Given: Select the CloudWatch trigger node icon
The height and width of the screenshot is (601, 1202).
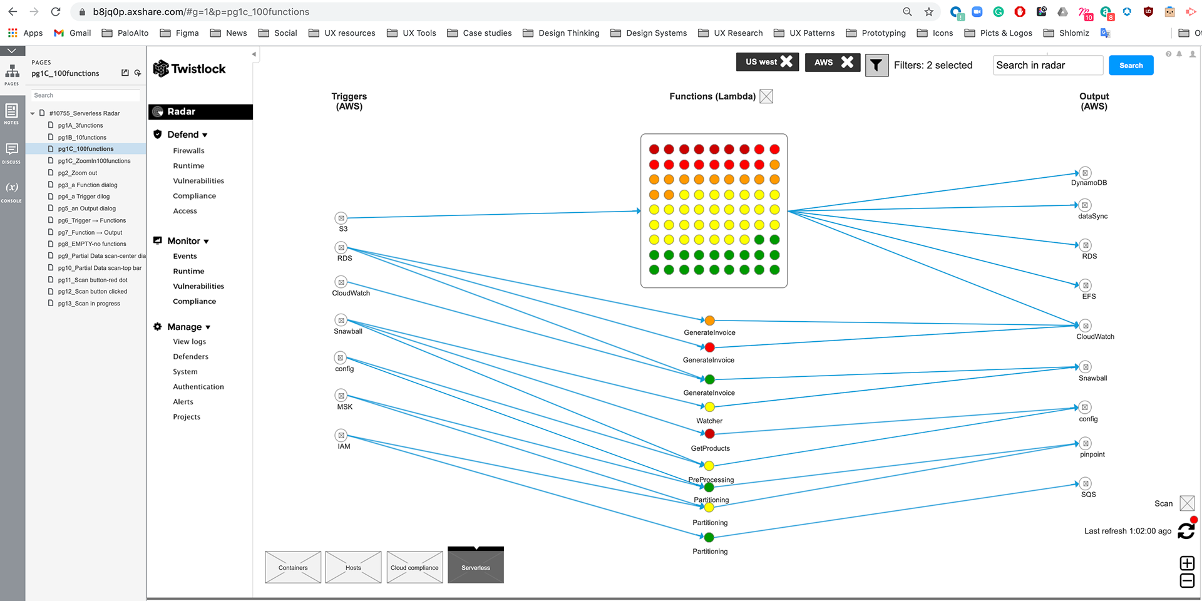Looking at the screenshot, I should 341,282.
